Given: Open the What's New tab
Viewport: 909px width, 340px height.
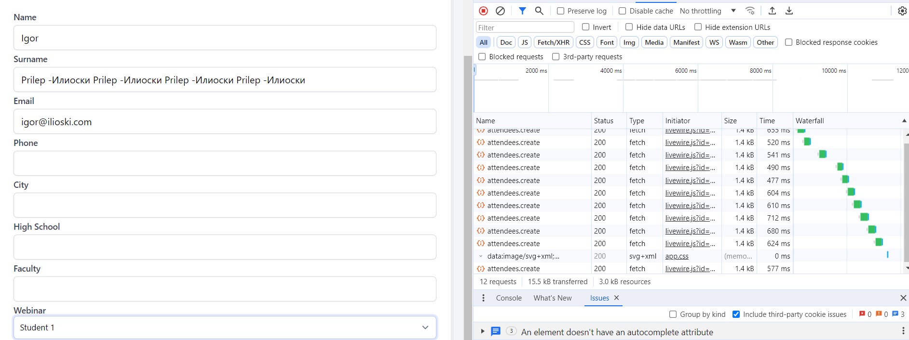Looking at the screenshot, I should 552,298.
